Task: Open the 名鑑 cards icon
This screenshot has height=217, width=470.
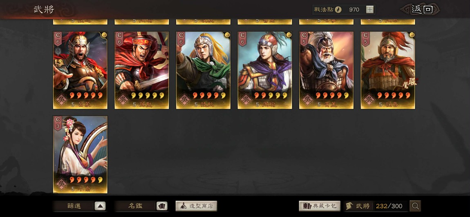Action: (x=162, y=206)
